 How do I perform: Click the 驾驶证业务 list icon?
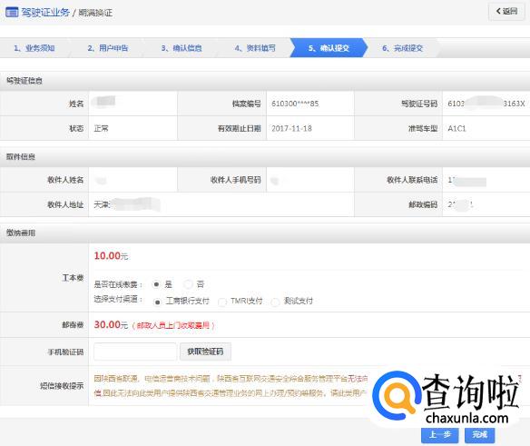(12, 13)
